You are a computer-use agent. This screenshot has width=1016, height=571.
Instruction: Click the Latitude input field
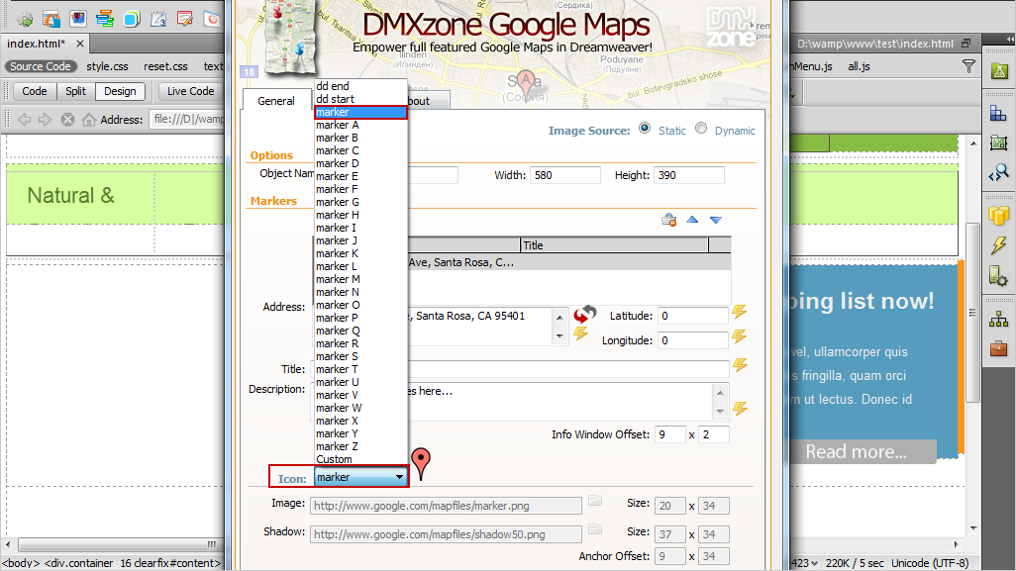coord(692,316)
